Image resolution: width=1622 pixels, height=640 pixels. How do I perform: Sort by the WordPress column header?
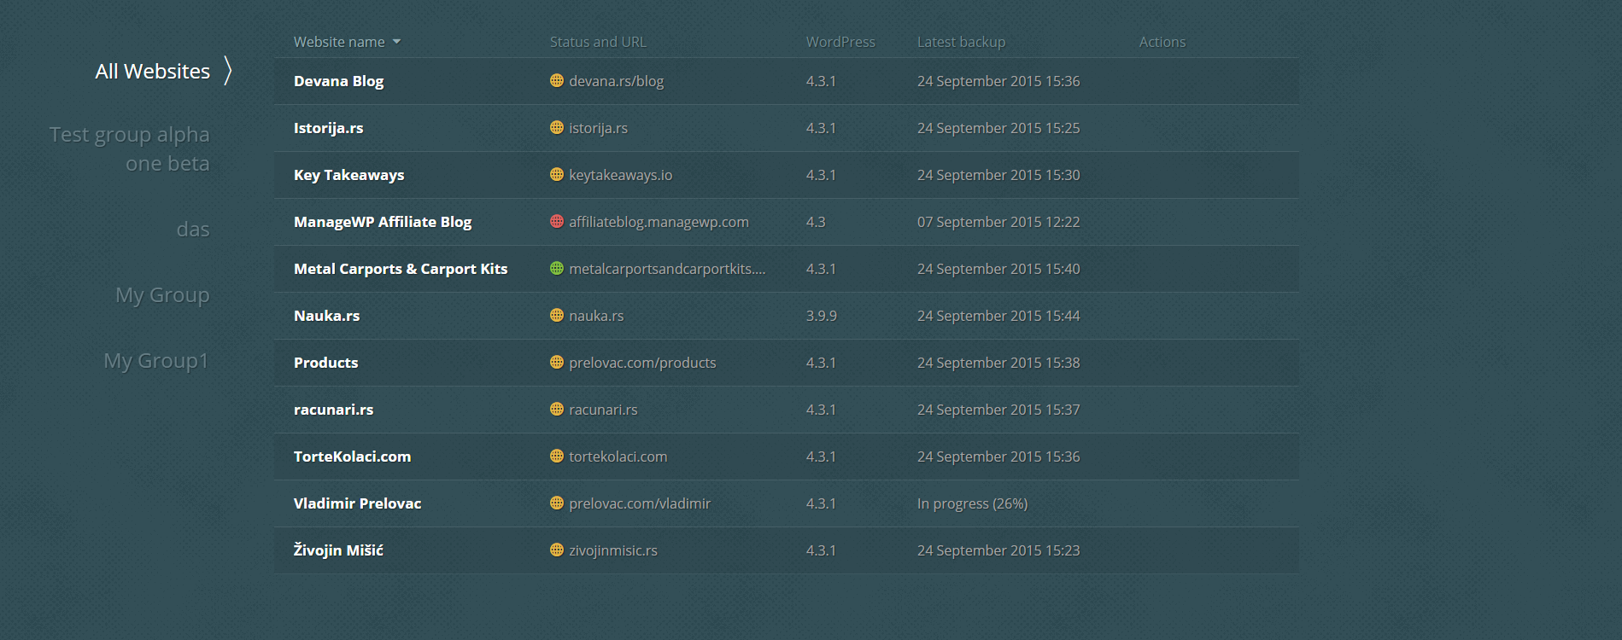pos(840,42)
